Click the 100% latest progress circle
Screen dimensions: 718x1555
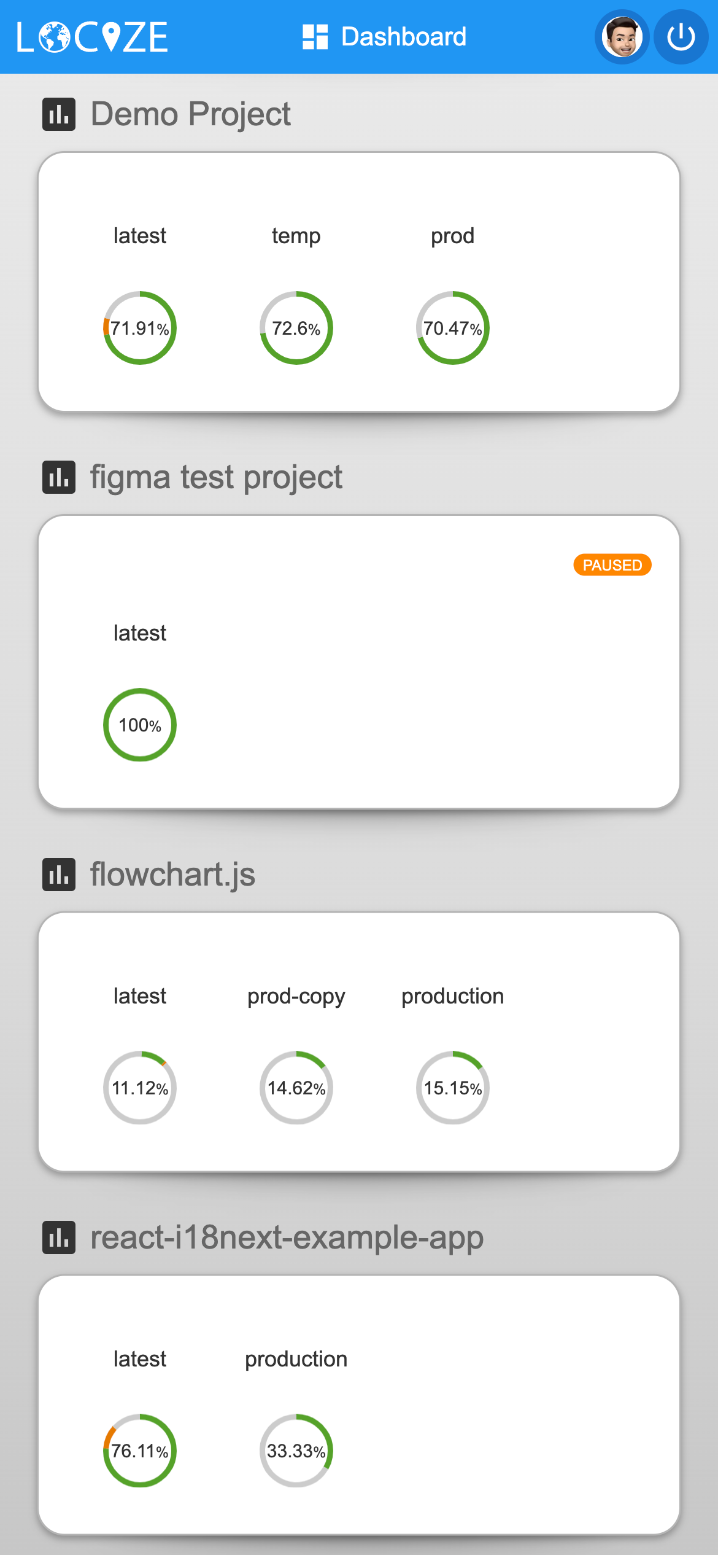tap(140, 725)
